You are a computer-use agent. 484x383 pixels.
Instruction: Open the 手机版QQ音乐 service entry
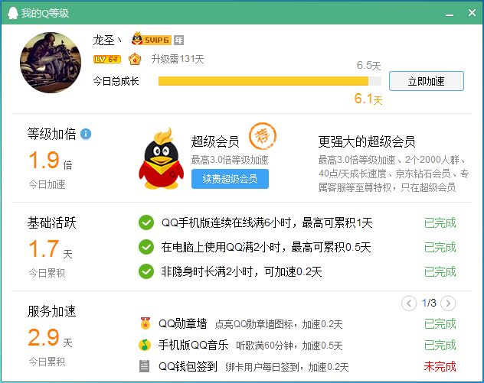coord(193,345)
